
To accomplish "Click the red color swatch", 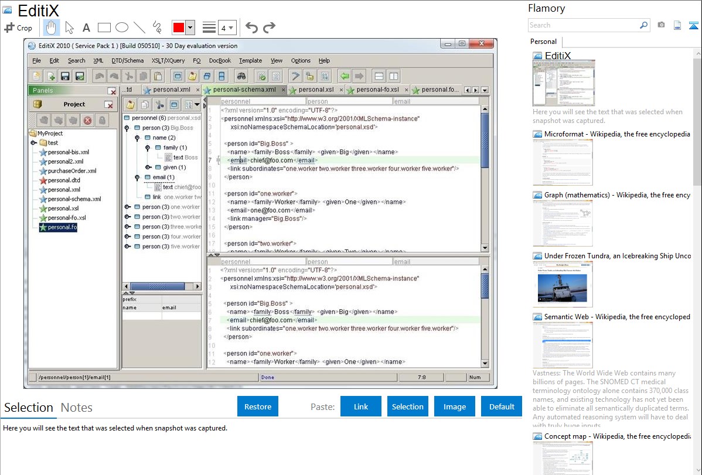I will (x=179, y=28).
